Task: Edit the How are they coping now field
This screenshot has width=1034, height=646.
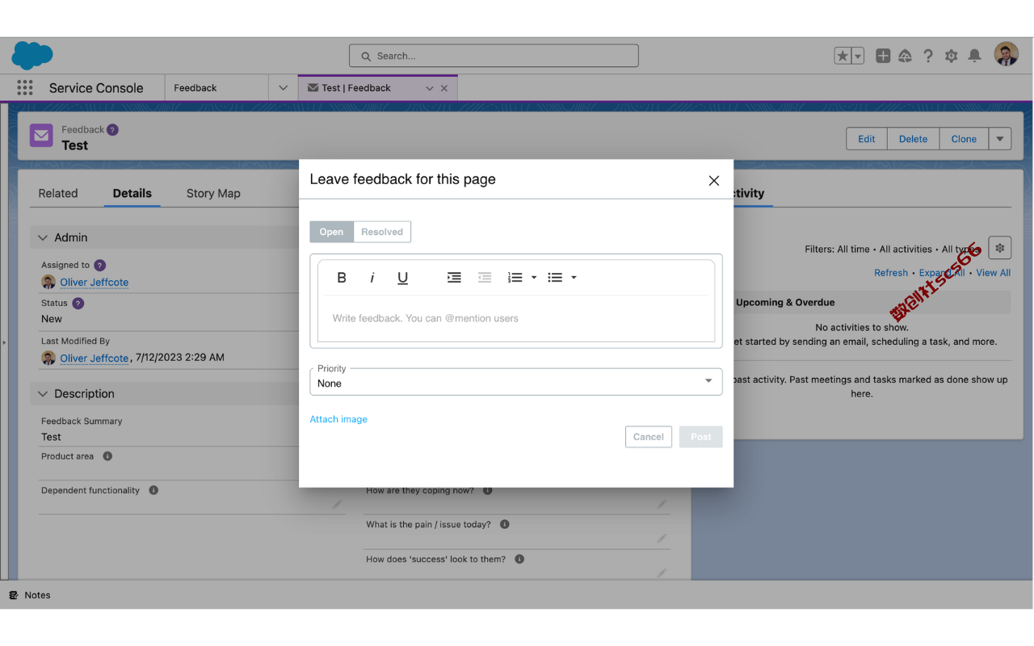Action: coord(662,505)
